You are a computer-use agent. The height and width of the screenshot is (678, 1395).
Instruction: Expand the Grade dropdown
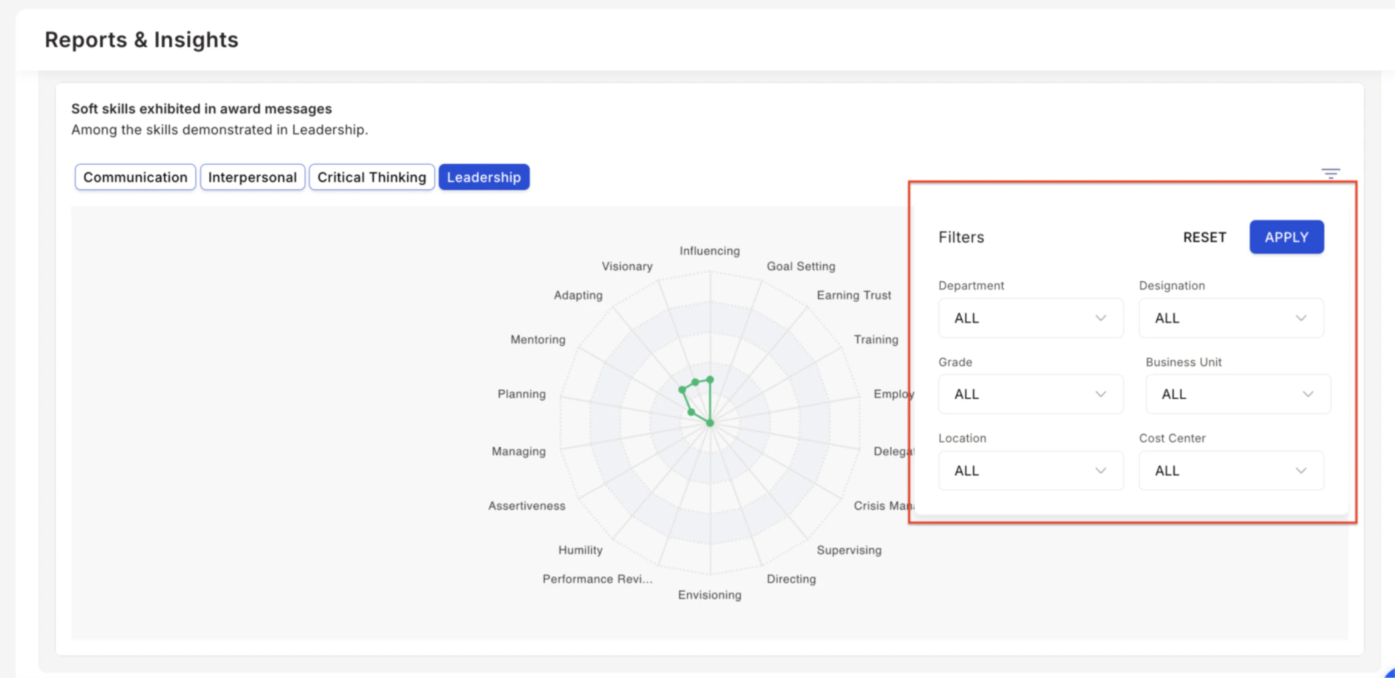point(1031,394)
